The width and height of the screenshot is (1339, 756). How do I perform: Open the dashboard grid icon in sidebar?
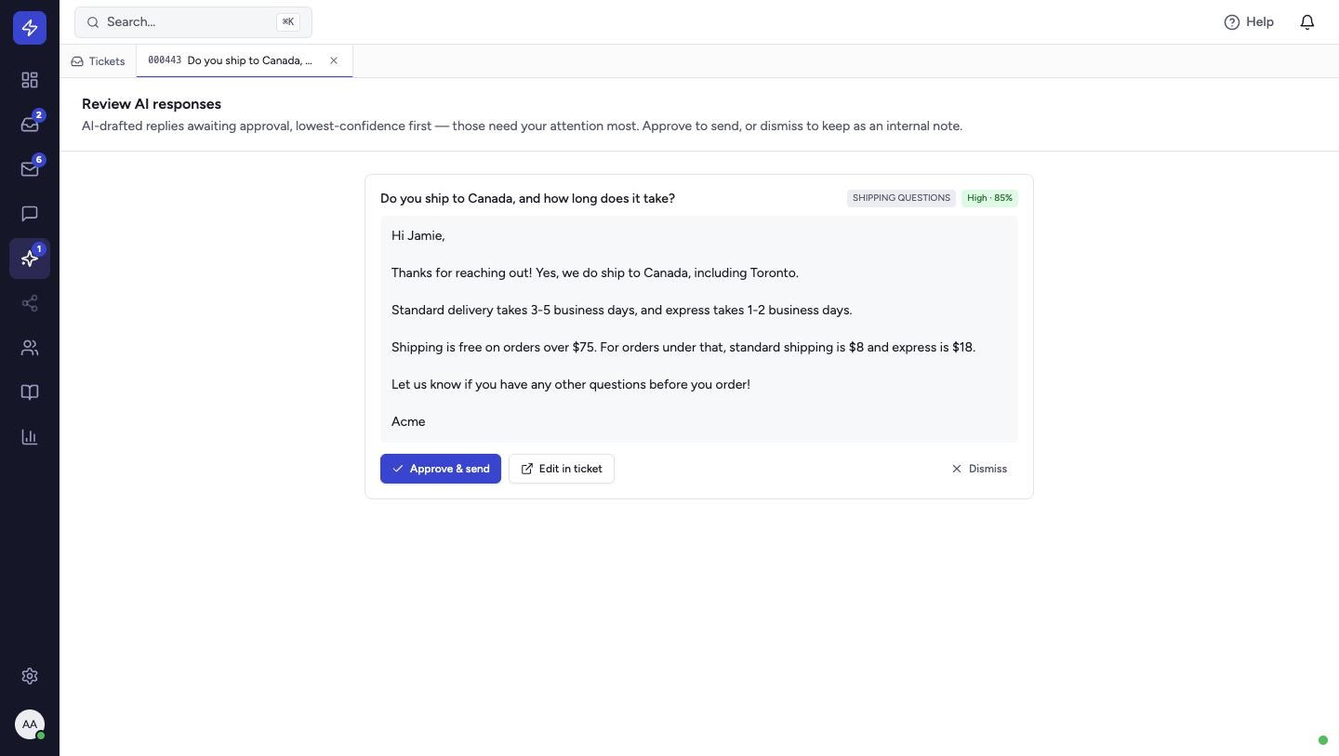[x=30, y=80]
